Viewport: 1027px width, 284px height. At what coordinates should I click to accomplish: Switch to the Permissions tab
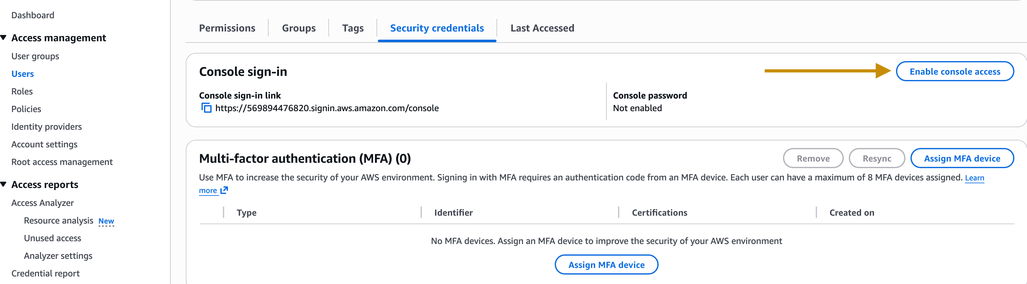[x=227, y=28]
